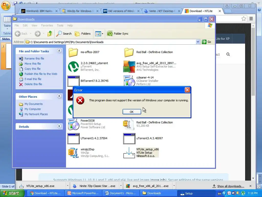Select the PowerISO8 setup icon
Image resolution: width=262 pixels, height=197 pixels.
coord(73,124)
